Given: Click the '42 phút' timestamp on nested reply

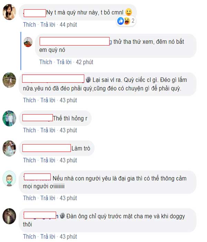Looking at the screenshot, I should click(x=85, y=62).
